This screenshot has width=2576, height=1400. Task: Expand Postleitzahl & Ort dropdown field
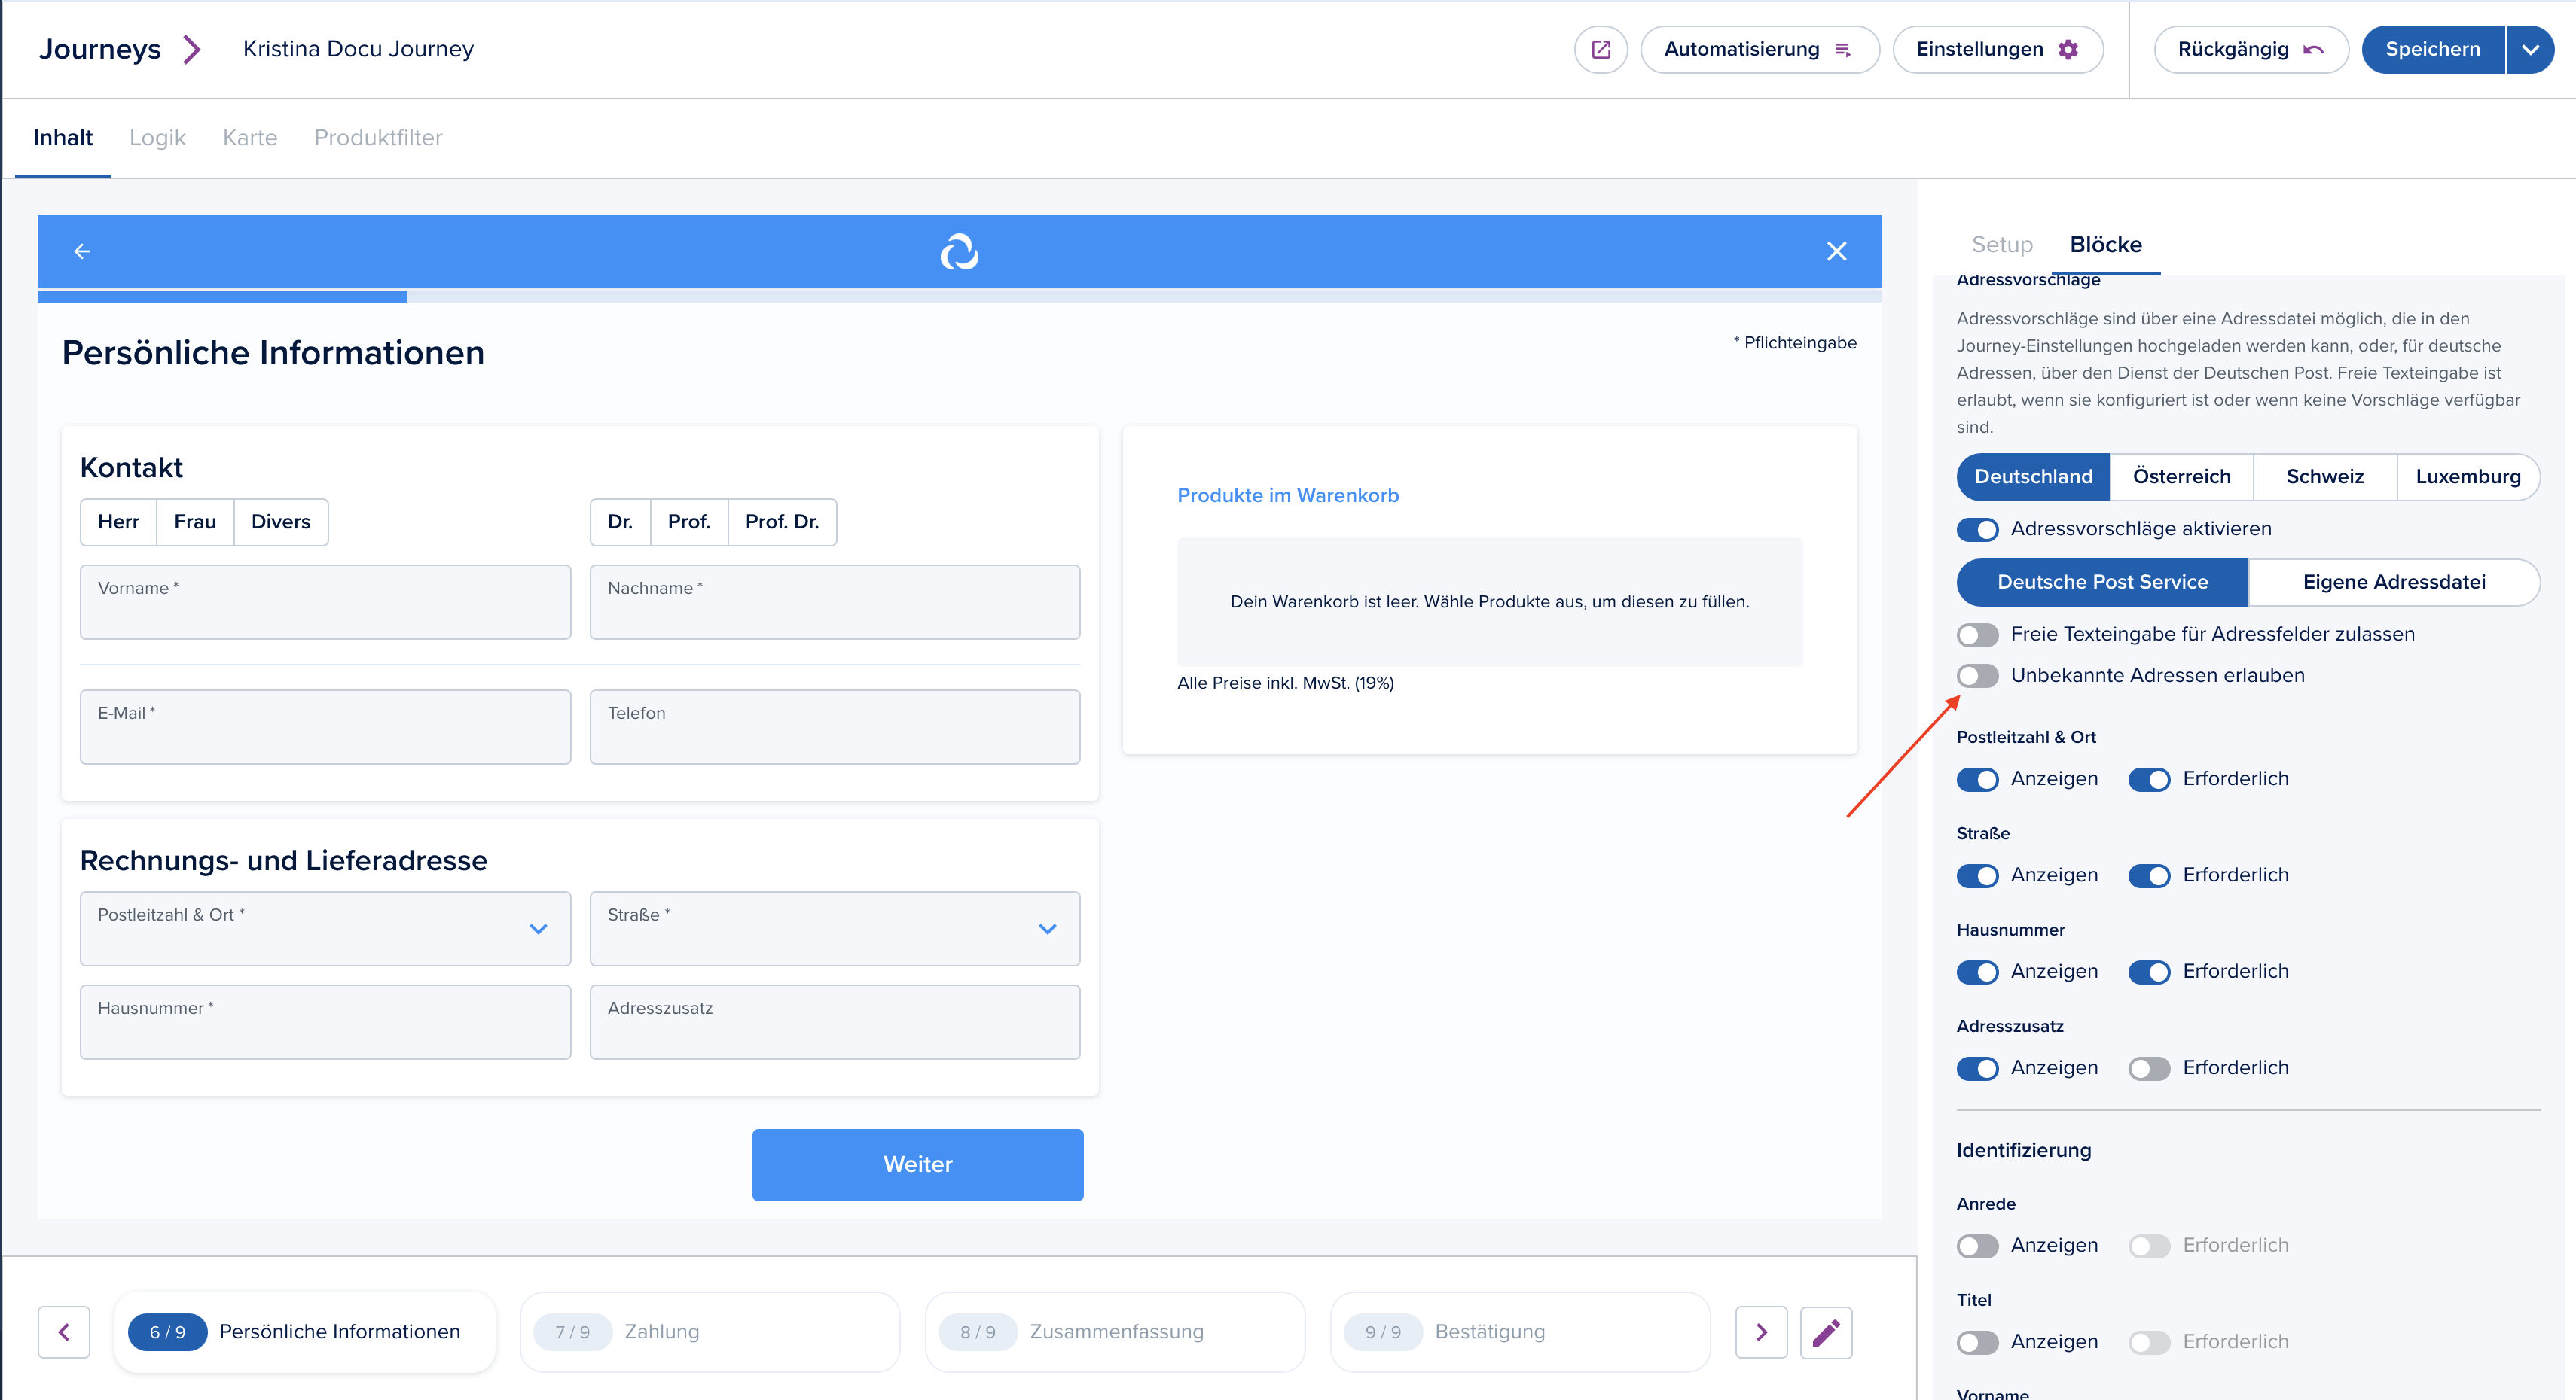point(536,927)
